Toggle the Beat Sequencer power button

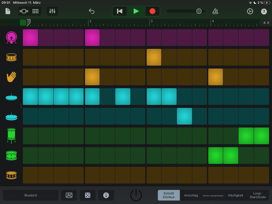[x=136, y=195]
